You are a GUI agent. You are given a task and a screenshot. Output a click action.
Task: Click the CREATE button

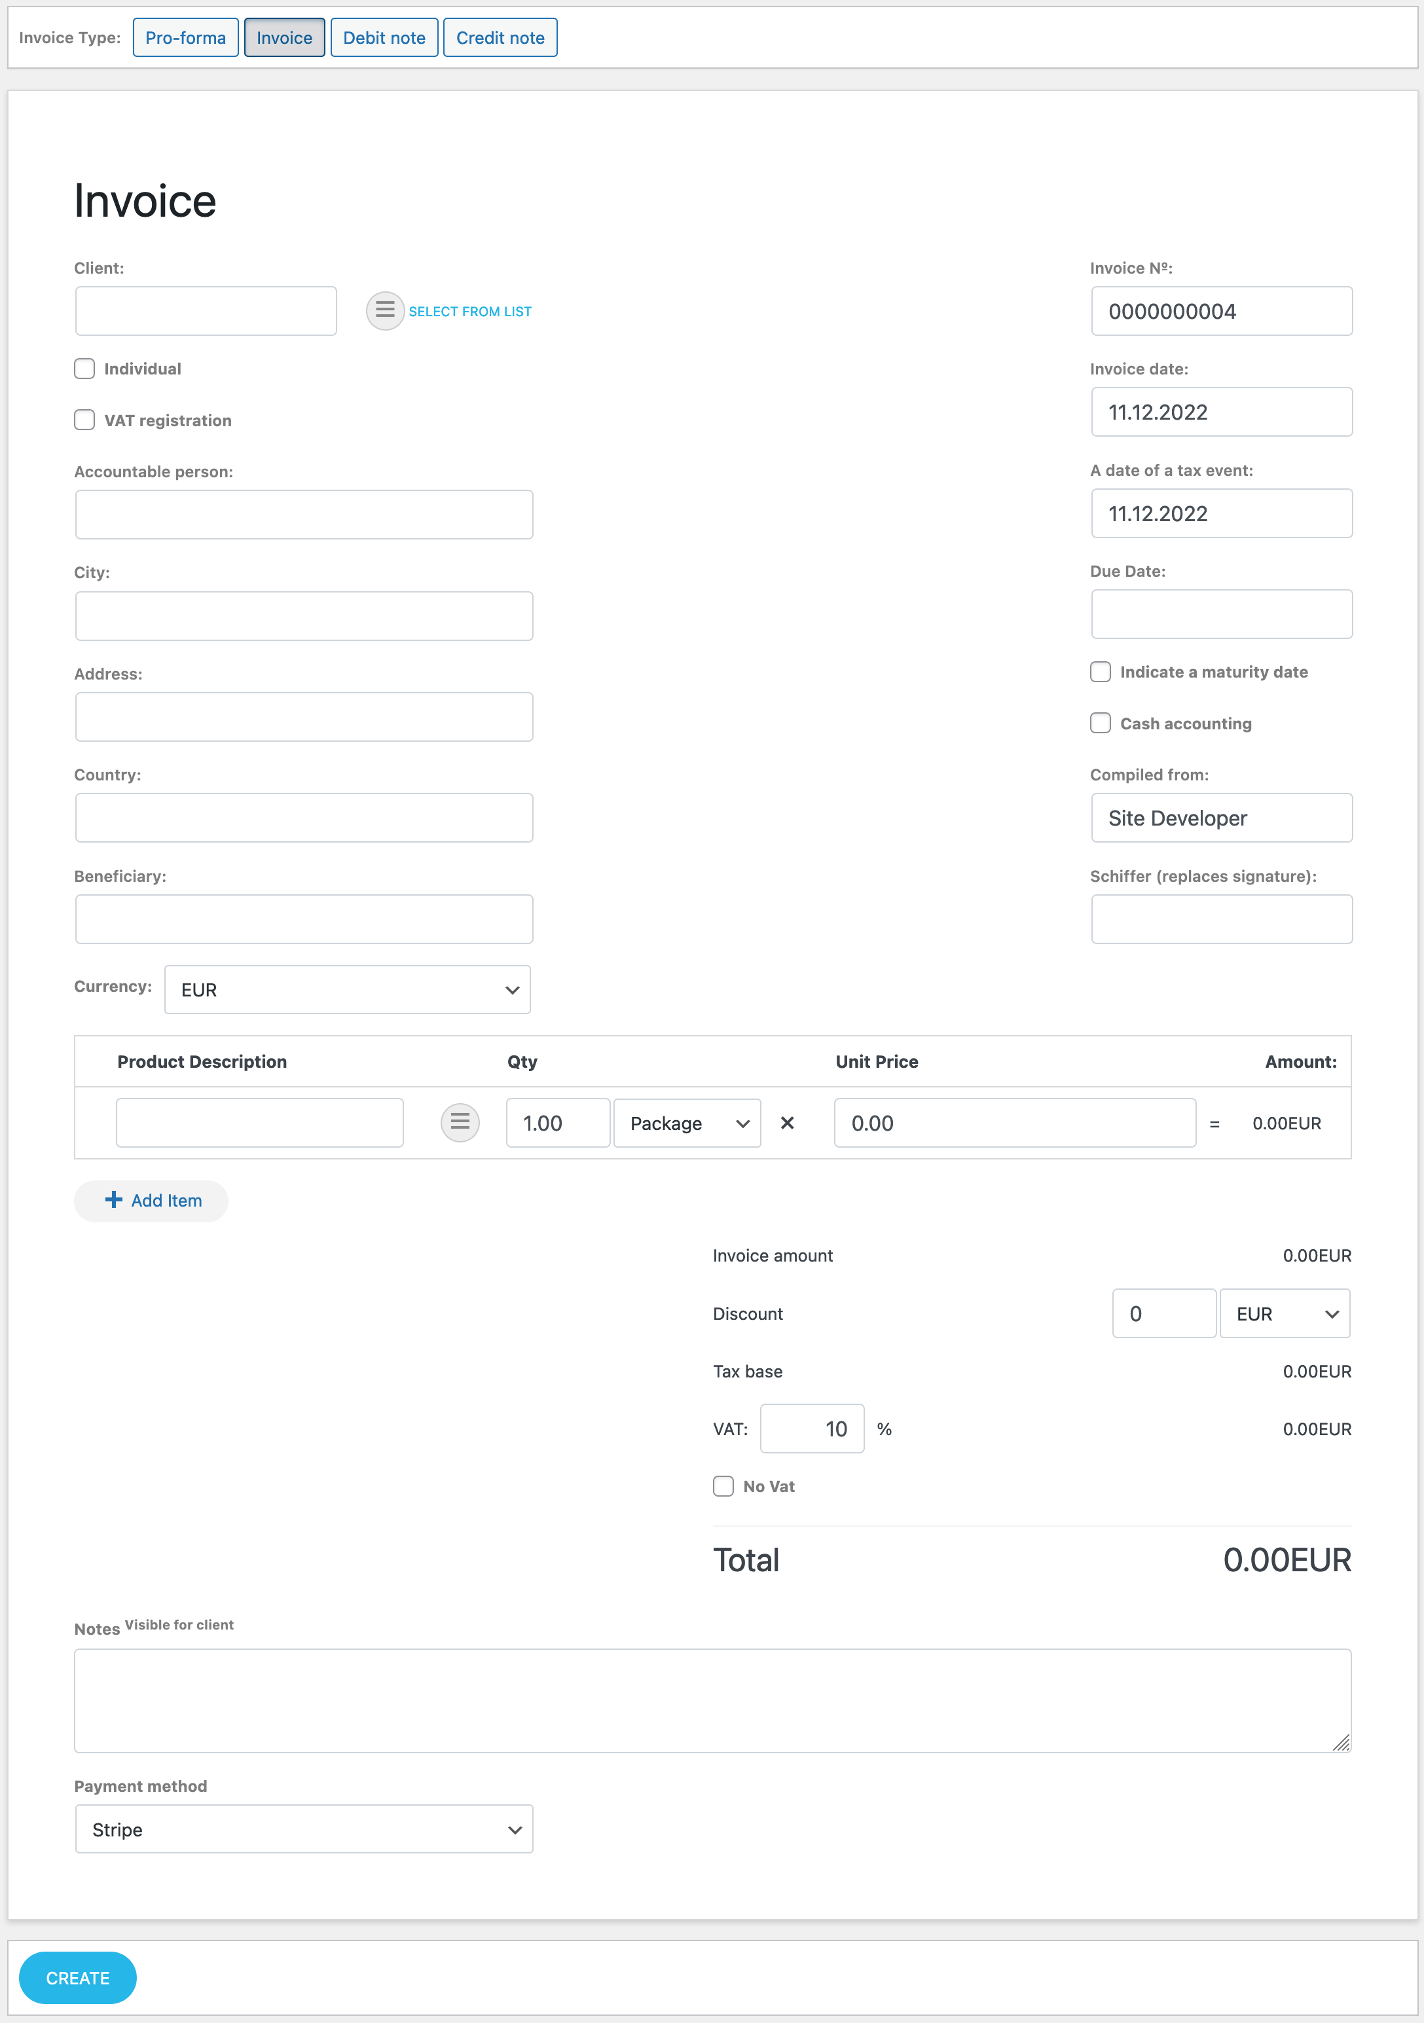[77, 1977]
